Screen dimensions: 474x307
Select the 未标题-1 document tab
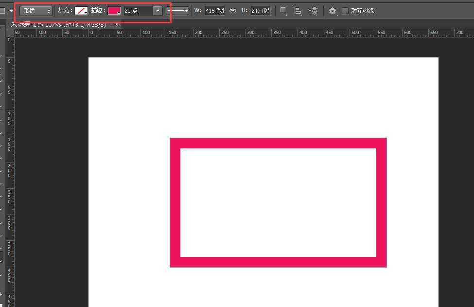(58, 24)
